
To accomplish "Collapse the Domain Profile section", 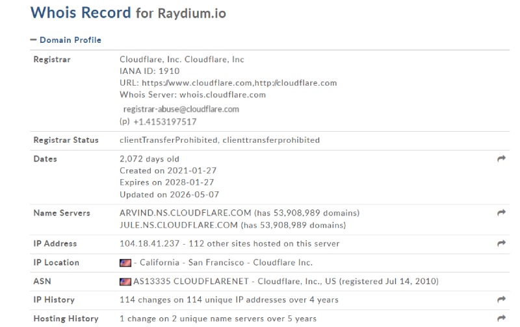I will tap(66, 40).
